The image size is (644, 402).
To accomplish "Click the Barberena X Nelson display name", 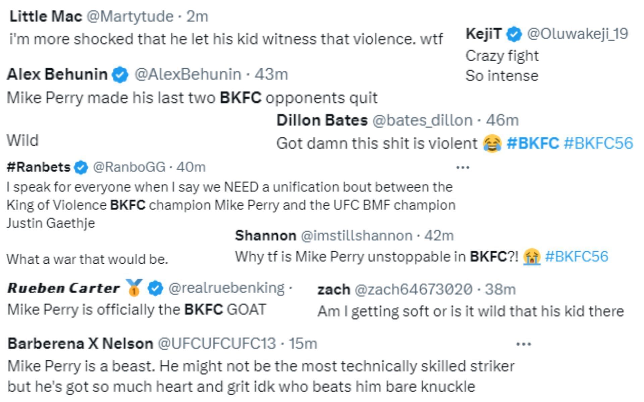I will coord(80,344).
